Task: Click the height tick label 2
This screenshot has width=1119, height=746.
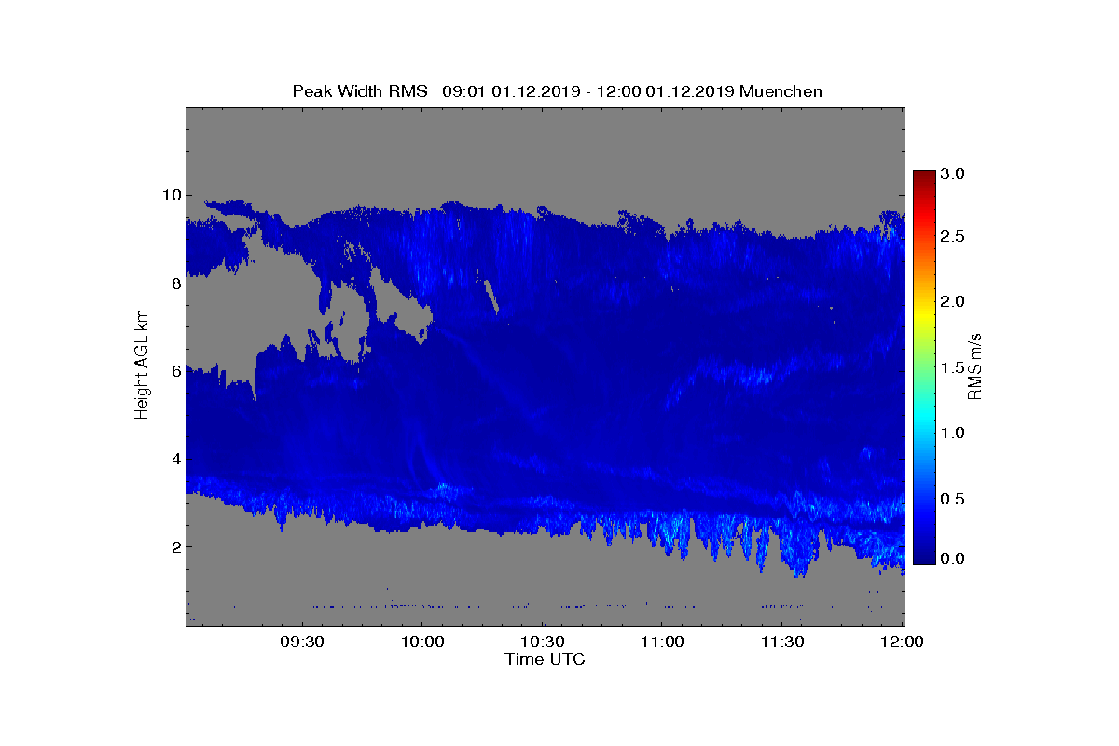Action: point(174,546)
